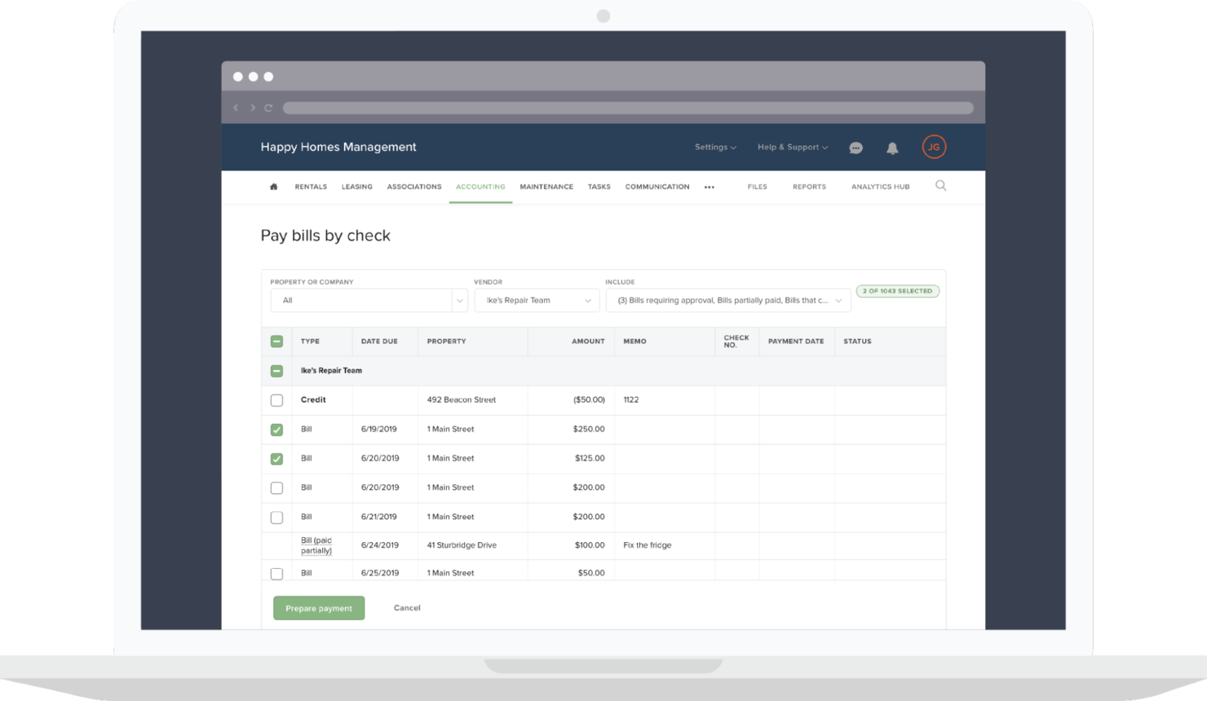
Task: Select the home icon in the navigation
Action: pyautogui.click(x=273, y=186)
